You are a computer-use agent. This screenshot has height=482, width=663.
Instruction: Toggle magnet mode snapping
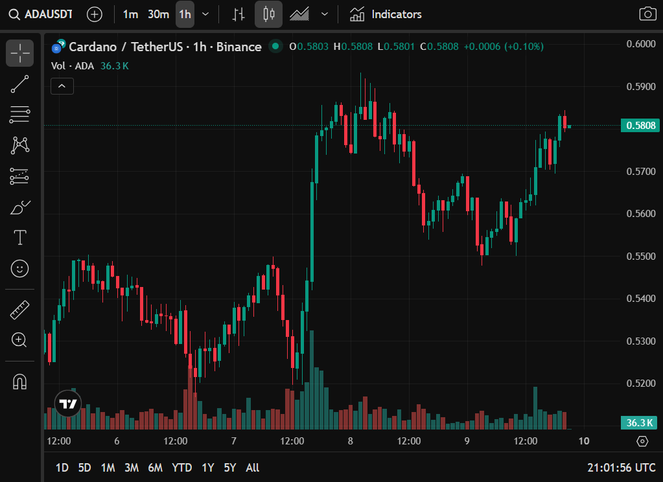pyautogui.click(x=20, y=382)
